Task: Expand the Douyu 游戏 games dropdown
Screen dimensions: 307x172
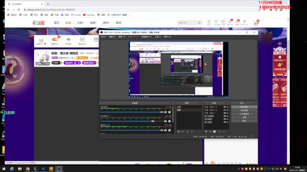Action: pos(106,23)
